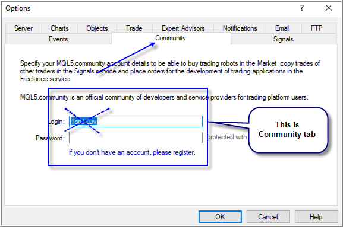
Task: Follow the register account link
Action: pos(132,152)
